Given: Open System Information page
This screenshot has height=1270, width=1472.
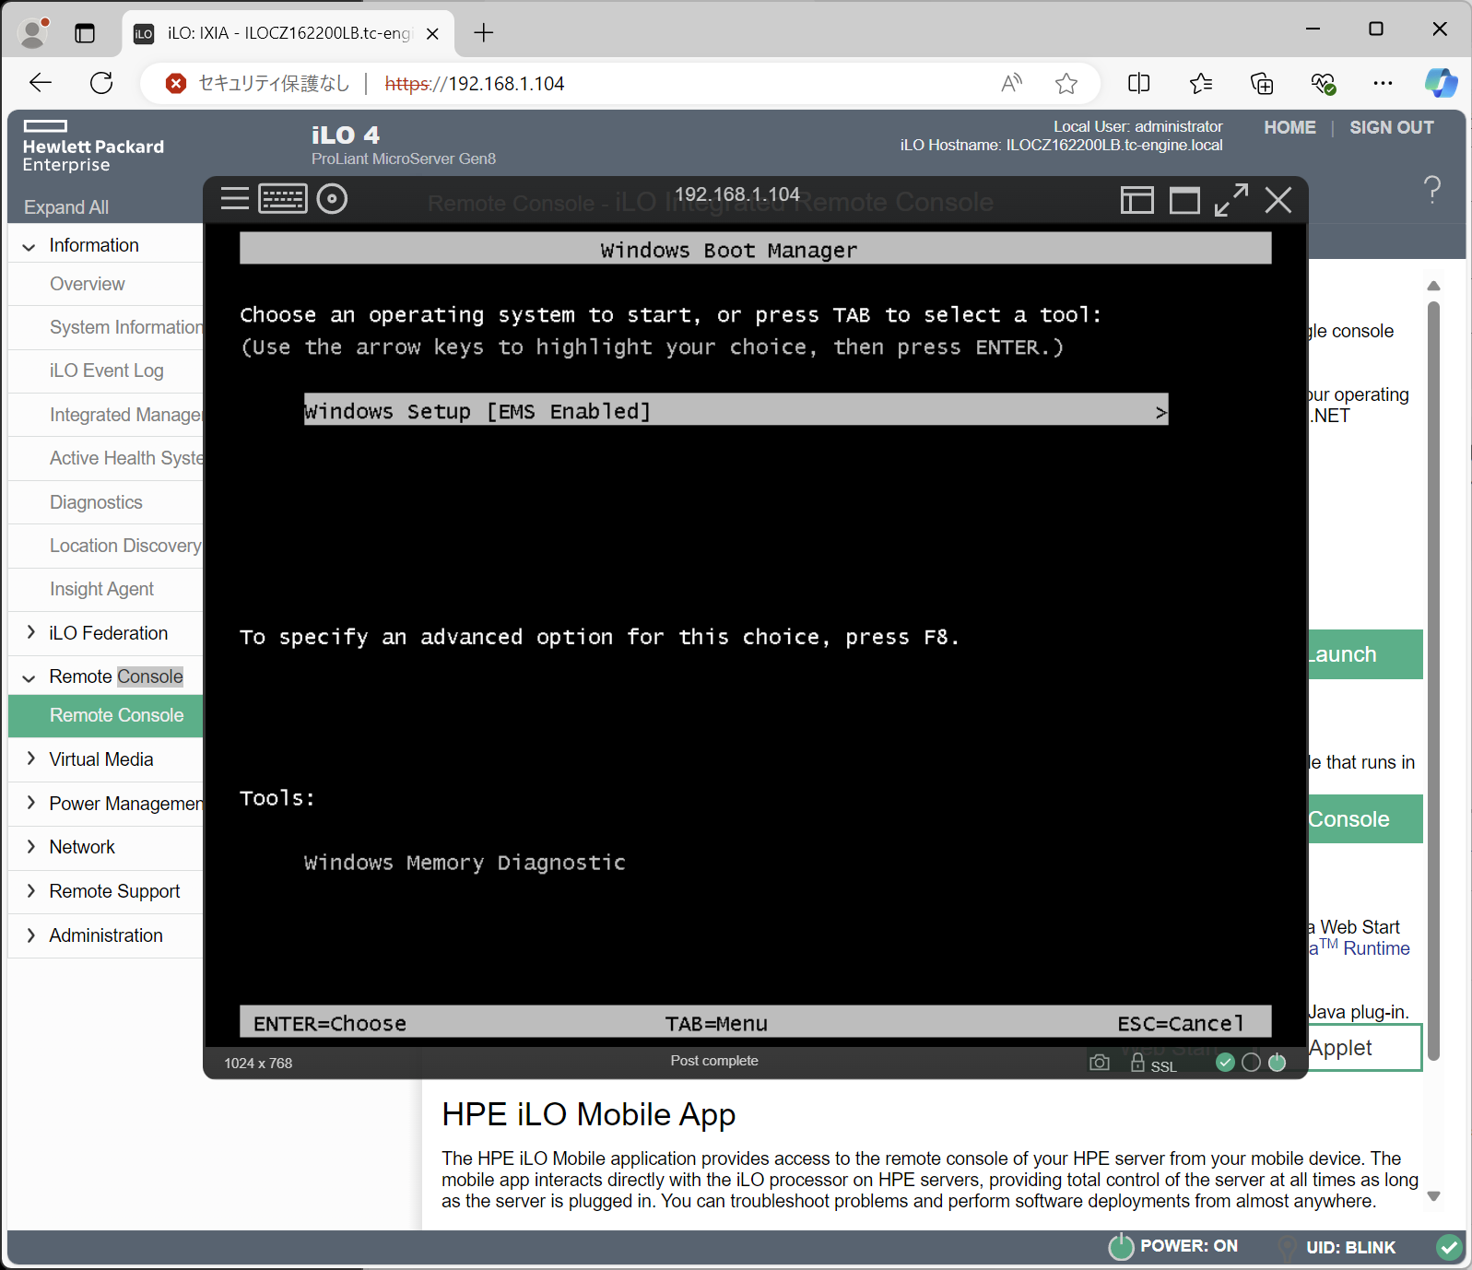Looking at the screenshot, I should [x=126, y=327].
